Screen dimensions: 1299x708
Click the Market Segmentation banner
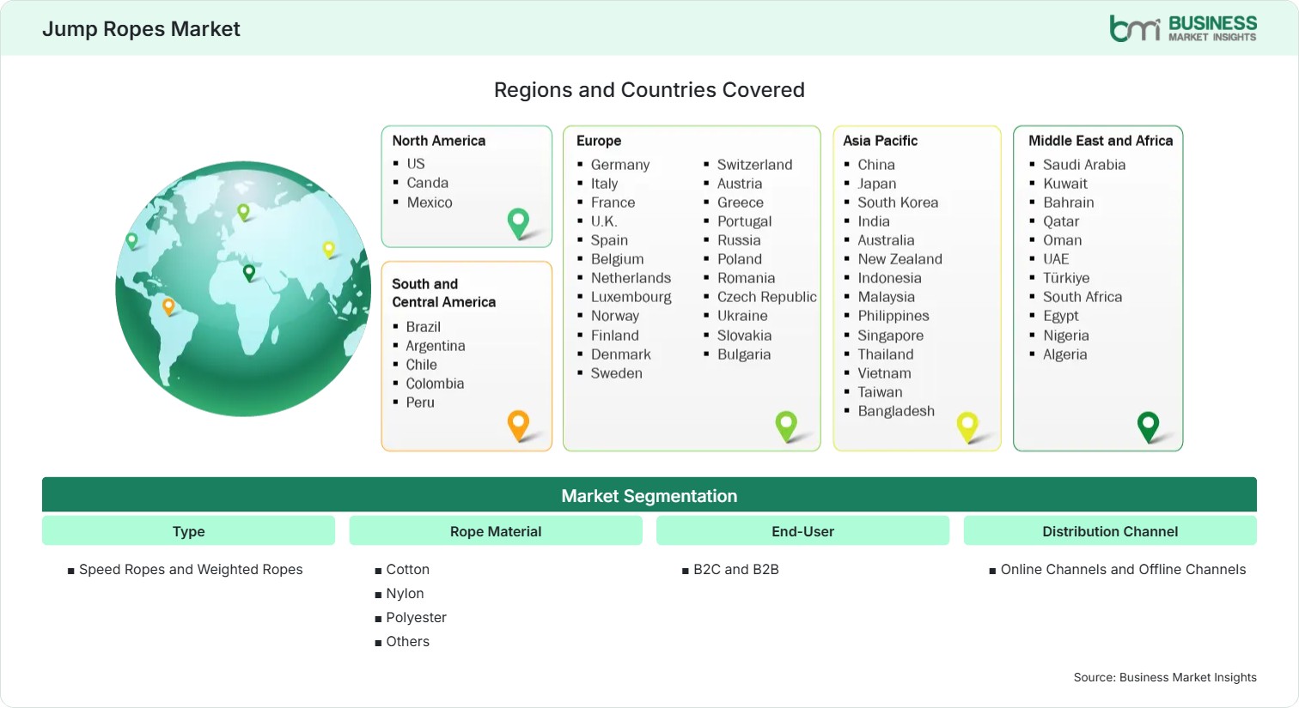click(x=649, y=495)
